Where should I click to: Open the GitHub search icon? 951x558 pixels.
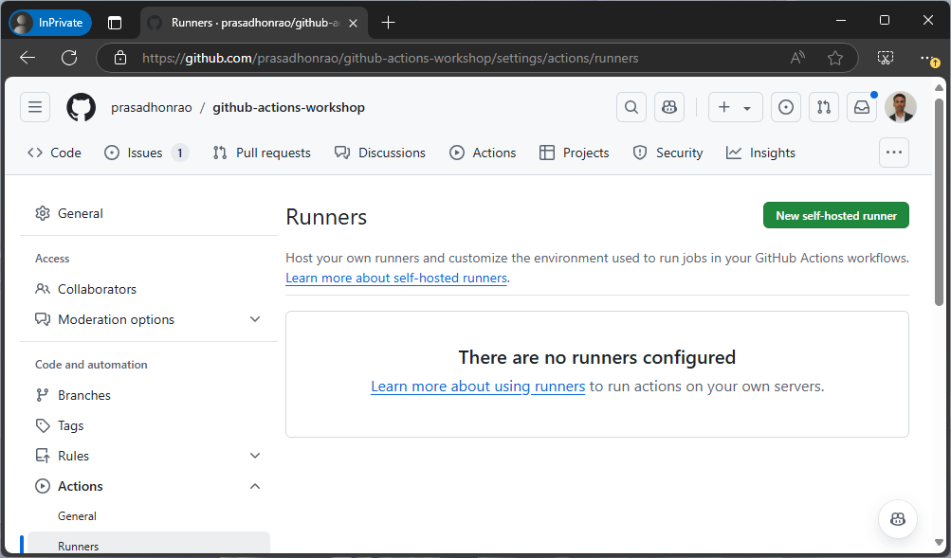tap(631, 107)
